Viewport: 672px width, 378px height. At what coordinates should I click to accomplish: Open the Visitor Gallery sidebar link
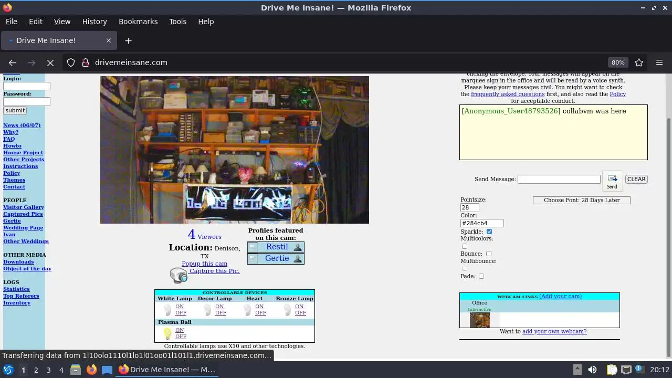click(24, 207)
